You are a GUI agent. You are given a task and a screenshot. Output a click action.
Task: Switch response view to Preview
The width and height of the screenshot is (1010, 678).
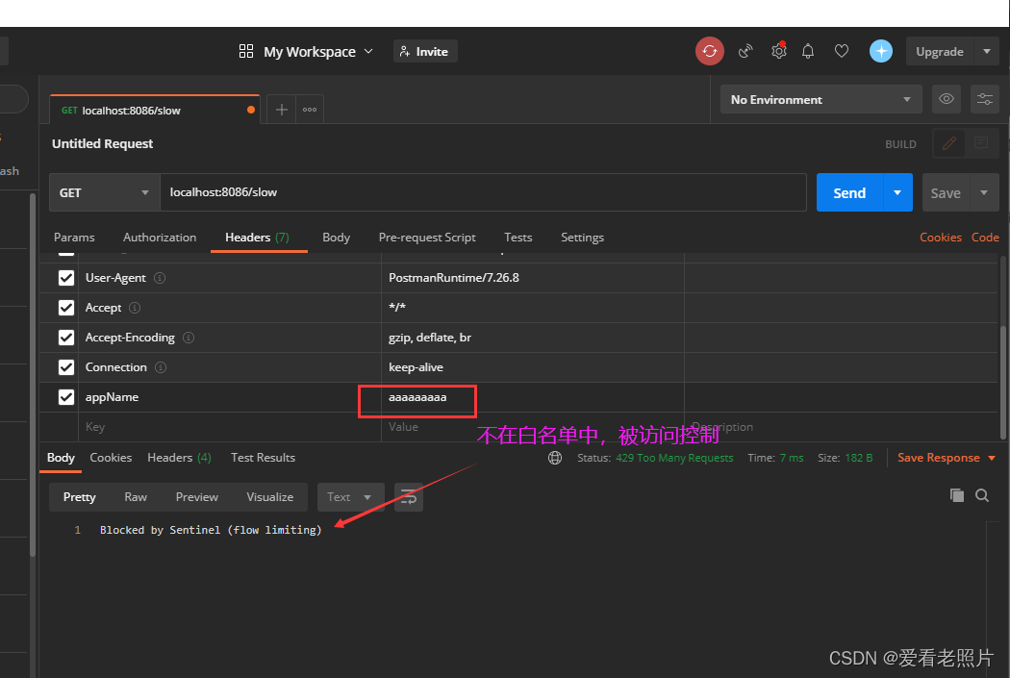(x=196, y=497)
